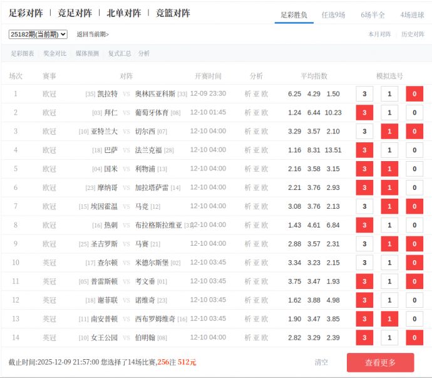Switch to the 任选9场 tab
The image size is (432, 378).
pyautogui.click(x=333, y=14)
